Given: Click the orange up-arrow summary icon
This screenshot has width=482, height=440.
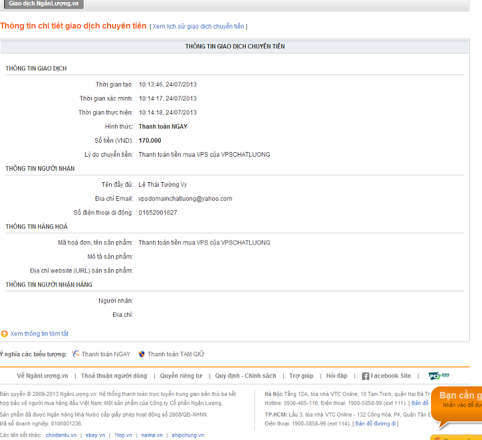Looking at the screenshot, I should (x=4, y=334).
